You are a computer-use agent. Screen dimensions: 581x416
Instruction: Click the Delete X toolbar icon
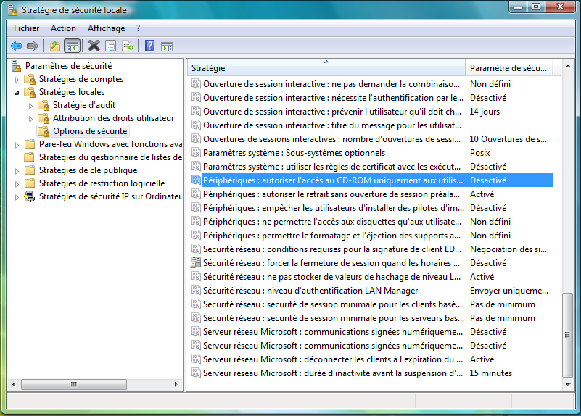tap(94, 46)
